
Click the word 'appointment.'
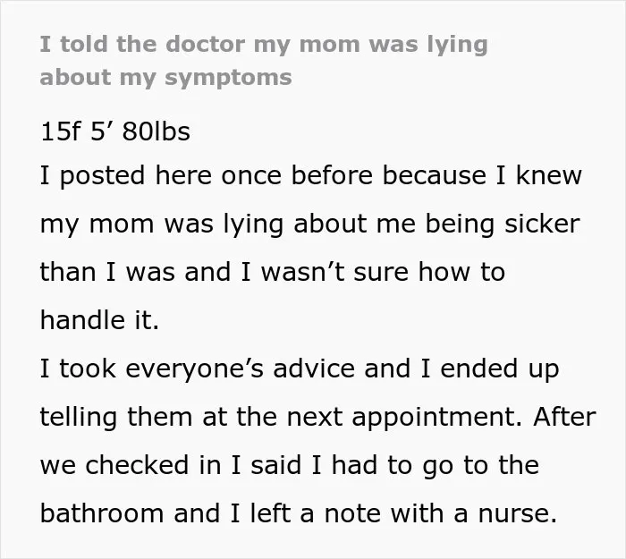[x=437, y=418]
